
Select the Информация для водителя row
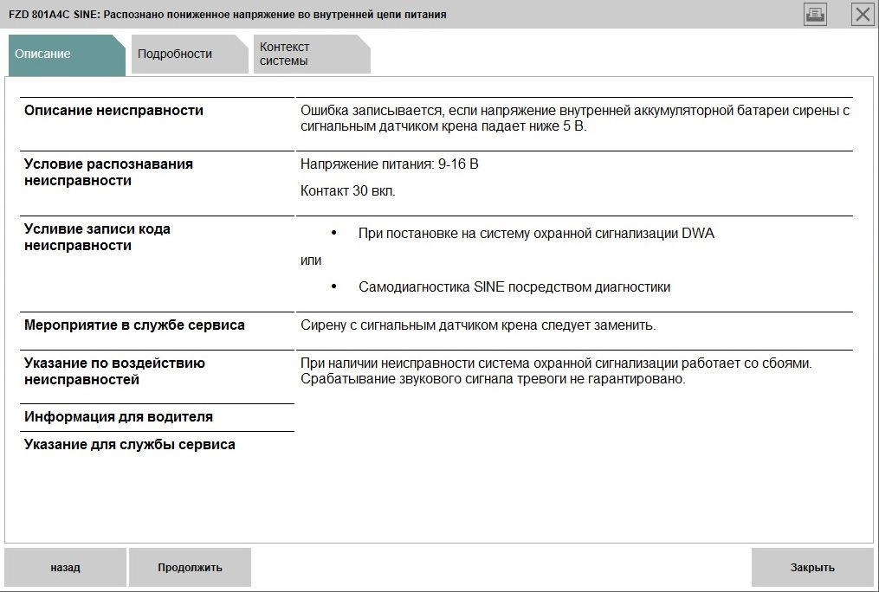(x=119, y=417)
